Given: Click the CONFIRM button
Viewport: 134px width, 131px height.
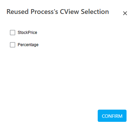Looking at the screenshot, I should pos(112,116).
